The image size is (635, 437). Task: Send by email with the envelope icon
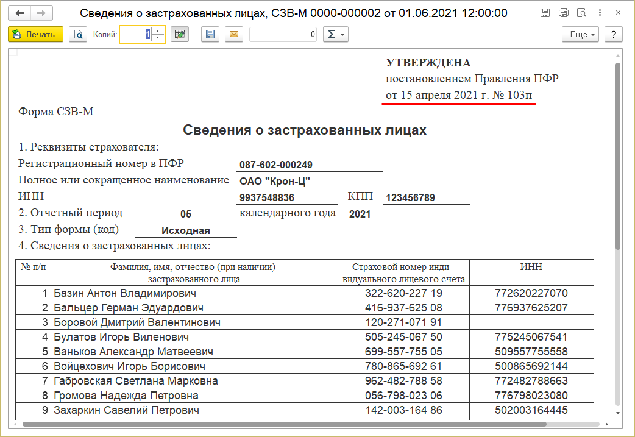(x=233, y=34)
